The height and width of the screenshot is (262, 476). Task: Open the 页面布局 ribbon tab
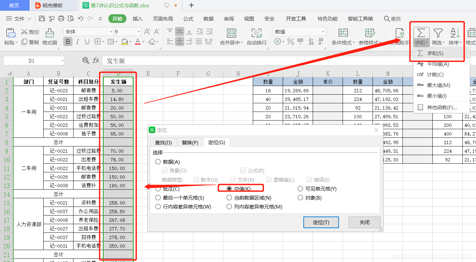click(x=163, y=19)
